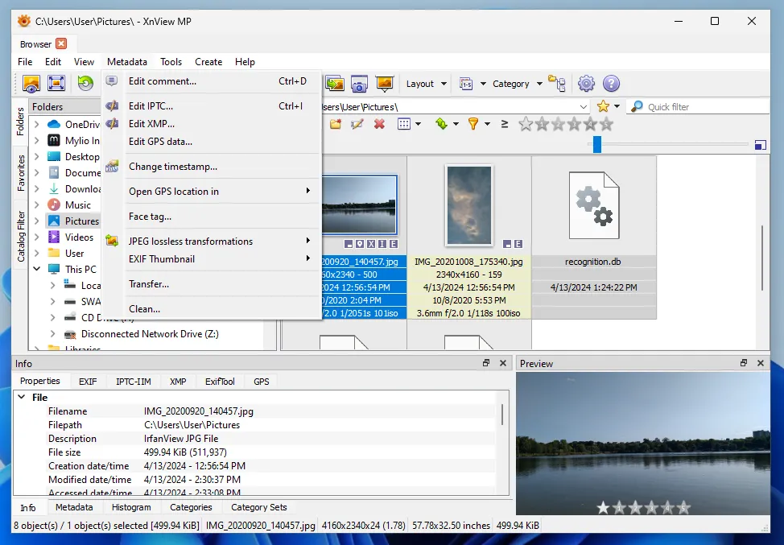The height and width of the screenshot is (545, 784).
Task: Select the recognition.db file item
Action: [593, 237]
